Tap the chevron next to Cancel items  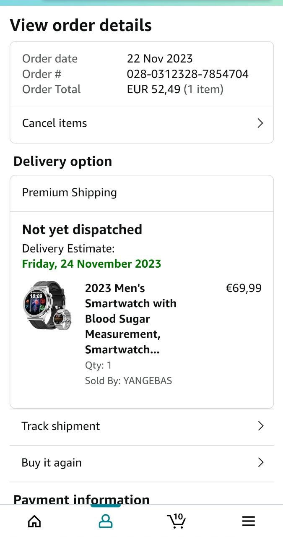(260, 123)
